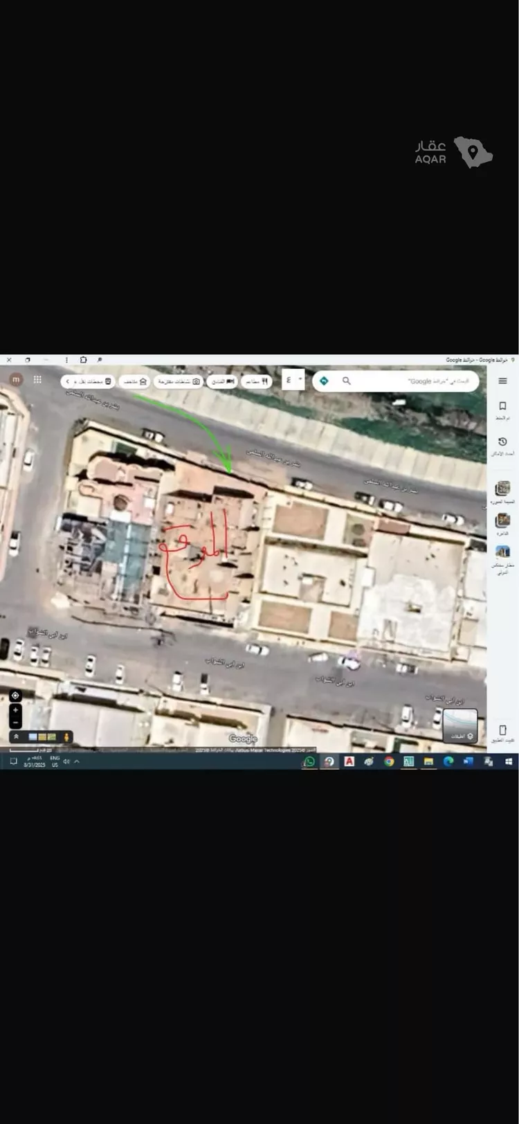Open File Explorer from the taskbar
Image resolution: width=519 pixels, height=1124 pixels.
(x=428, y=761)
